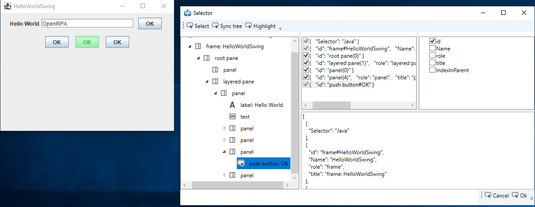Click OK button beside the OpenRPA text field
This screenshot has width=535, height=207.
pos(150,23)
